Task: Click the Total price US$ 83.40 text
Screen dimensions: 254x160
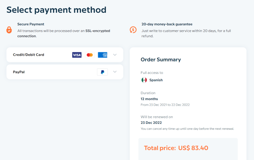Action: 176,148
